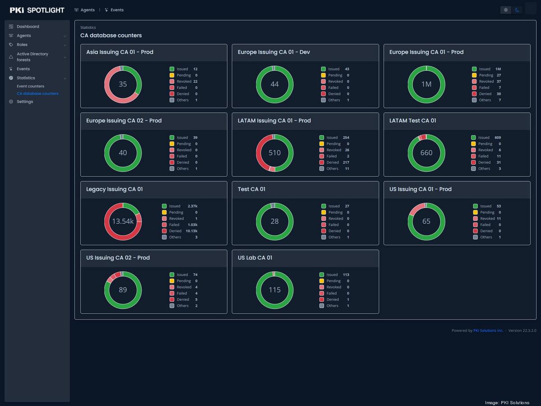Image resolution: width=541 pixels, height=406 pixels.
Task: Click the Agents icon in top navigation
Action: coord(77,10)
